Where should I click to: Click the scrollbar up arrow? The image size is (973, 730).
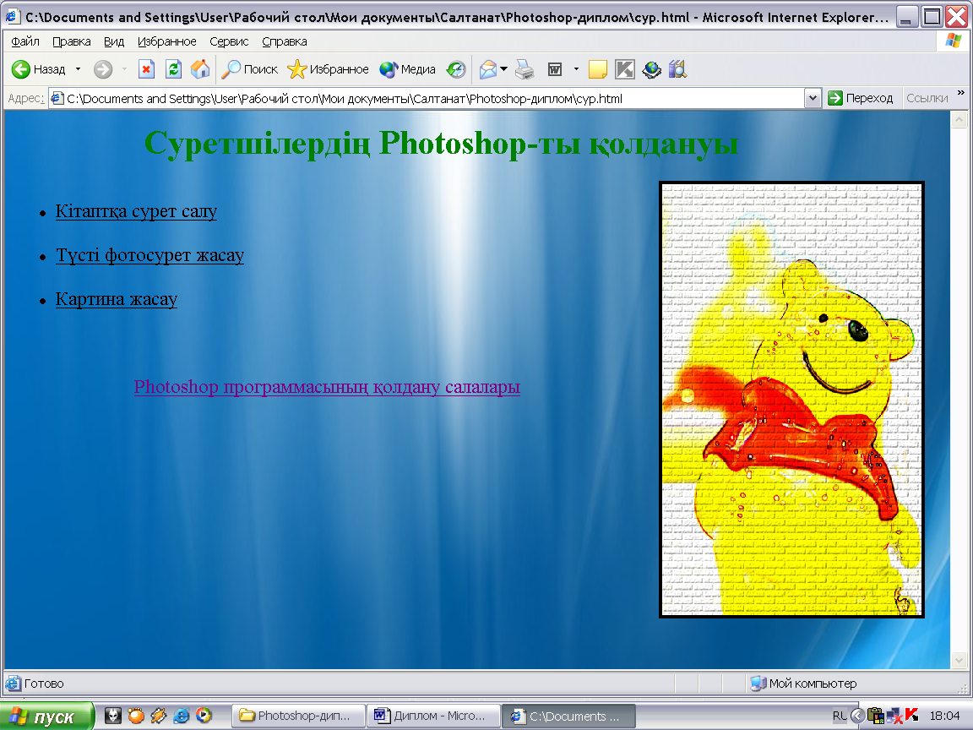coord(959,120)
